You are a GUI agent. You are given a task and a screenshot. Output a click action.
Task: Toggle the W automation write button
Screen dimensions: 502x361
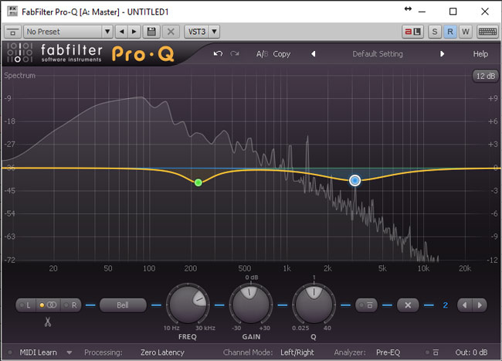tap(465, 32)
